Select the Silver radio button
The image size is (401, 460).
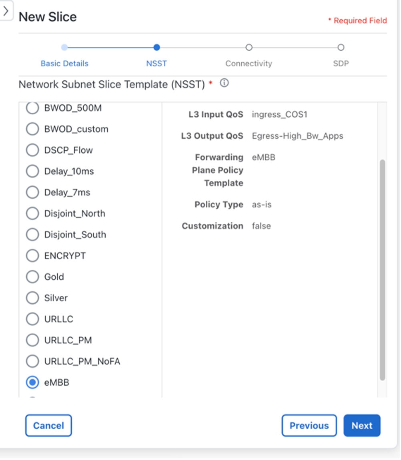(32, 298)
